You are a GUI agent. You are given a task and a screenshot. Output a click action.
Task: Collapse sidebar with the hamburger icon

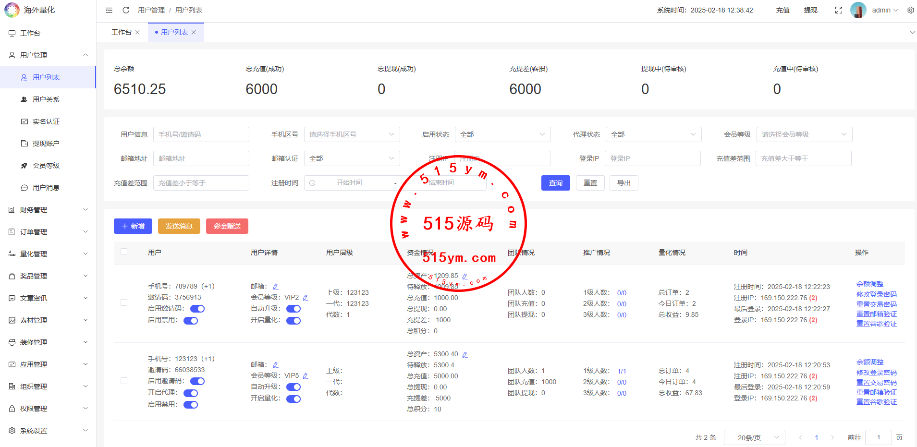tap(109, 10)
